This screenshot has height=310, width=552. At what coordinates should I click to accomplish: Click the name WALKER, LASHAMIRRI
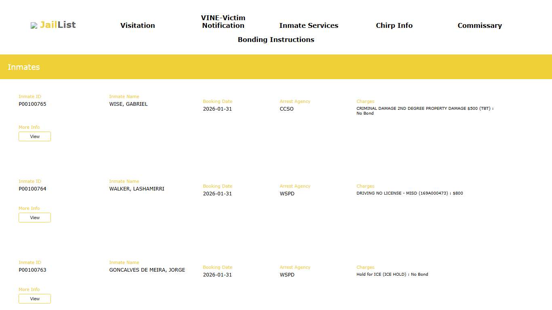(x=137, y=189)
